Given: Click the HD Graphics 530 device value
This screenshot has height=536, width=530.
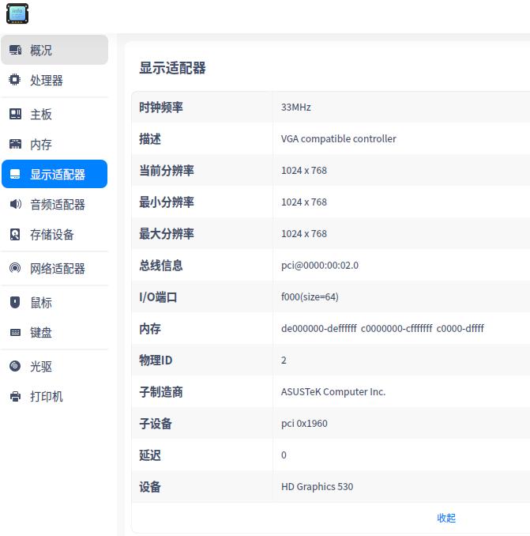Looking at the screenshot, I should (317, 486).
